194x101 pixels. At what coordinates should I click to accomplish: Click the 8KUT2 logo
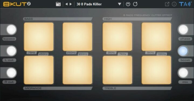(x=17, y=4)
